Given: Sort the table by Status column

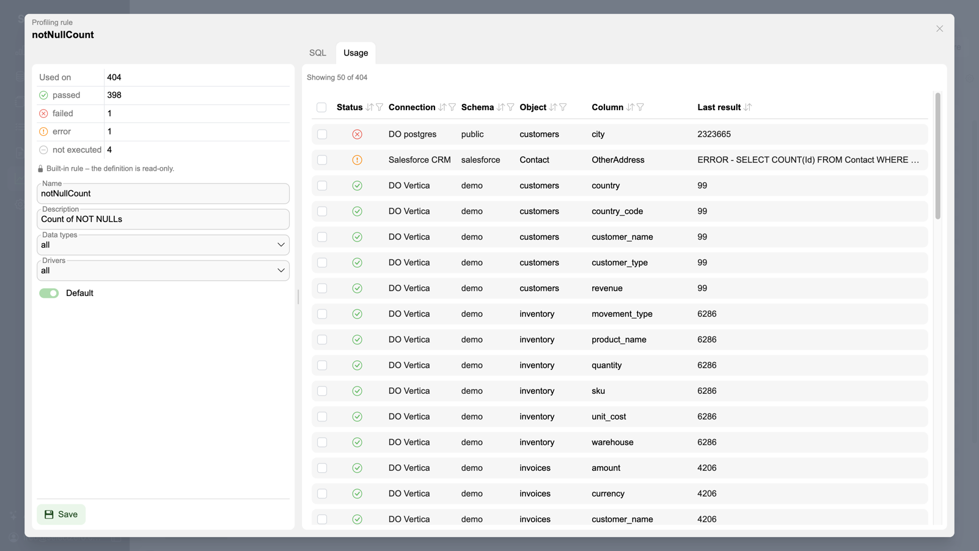Looking at the screenshot, I should [370, 107].
